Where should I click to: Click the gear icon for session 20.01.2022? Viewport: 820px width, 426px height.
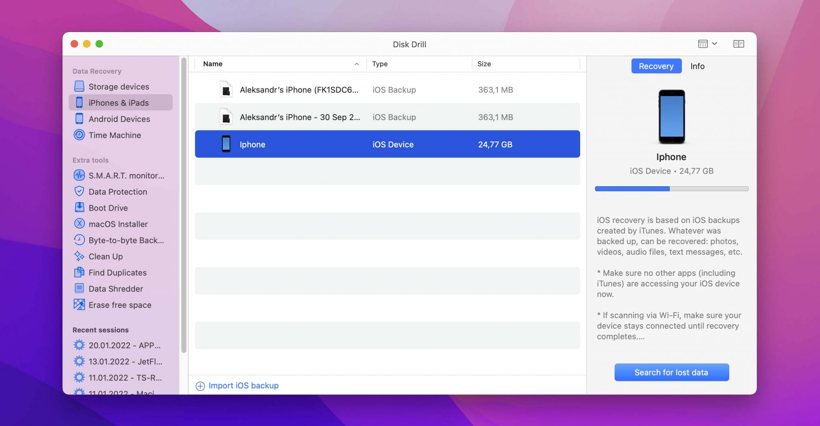pyautogui.click(x=79, y=345)
